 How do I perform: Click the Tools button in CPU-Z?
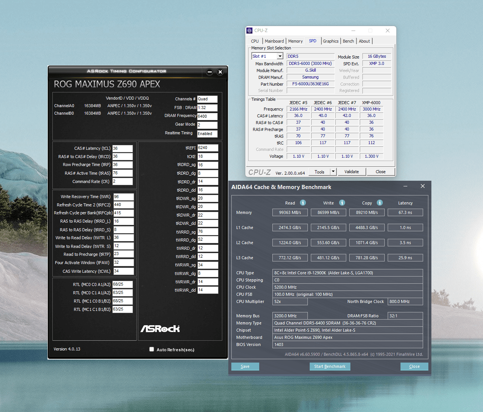pyautogui.click(x=319, y=172)
